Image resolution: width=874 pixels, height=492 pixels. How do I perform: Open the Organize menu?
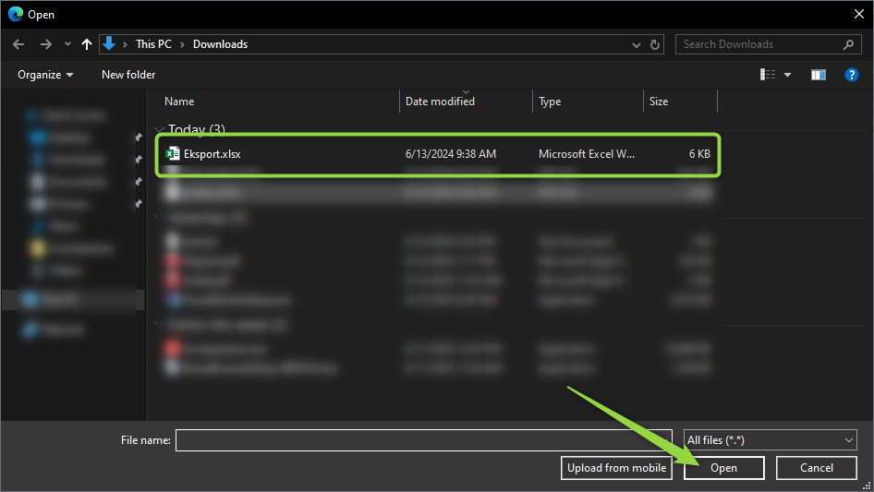coord(44,75)
